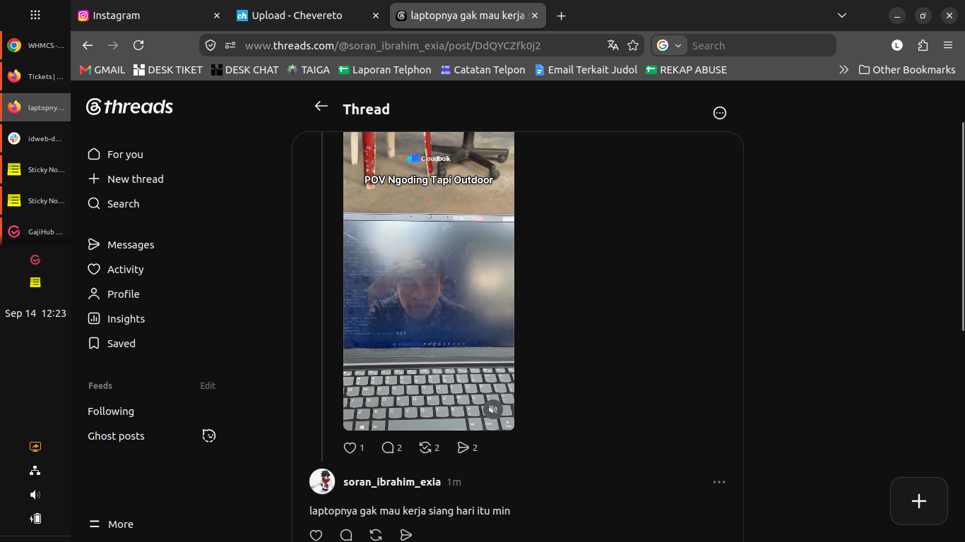The height and width of the screenshot is (542, 965).
Task: Open the Thread options ellipsis at top
Action: point(720,113)
